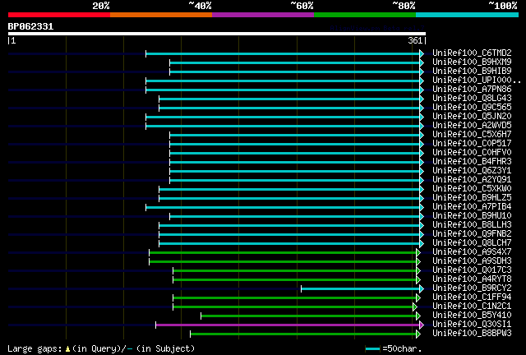Open hit UniRef100_C6TMD2
526x355 pixels.
pos(472,53)
